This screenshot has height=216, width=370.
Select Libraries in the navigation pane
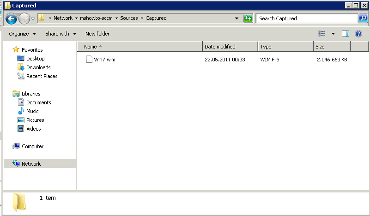(x=31, y=94)
